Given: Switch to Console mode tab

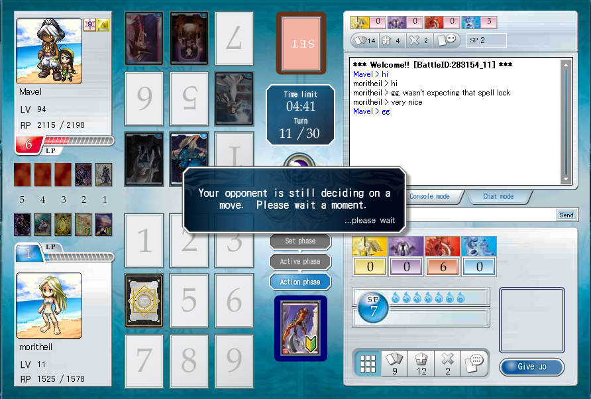Looking at the screenshot, I should click(x=430, y=197).
